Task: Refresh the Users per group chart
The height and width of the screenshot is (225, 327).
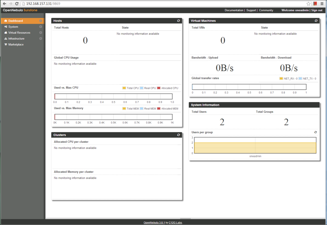Action: (316, 132)
